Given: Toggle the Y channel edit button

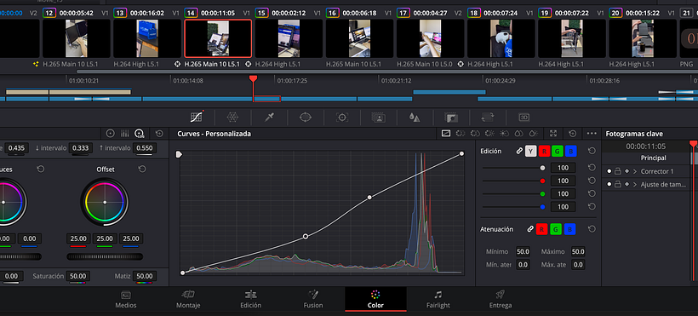Looking at the screenshot, I should [530, 151].
